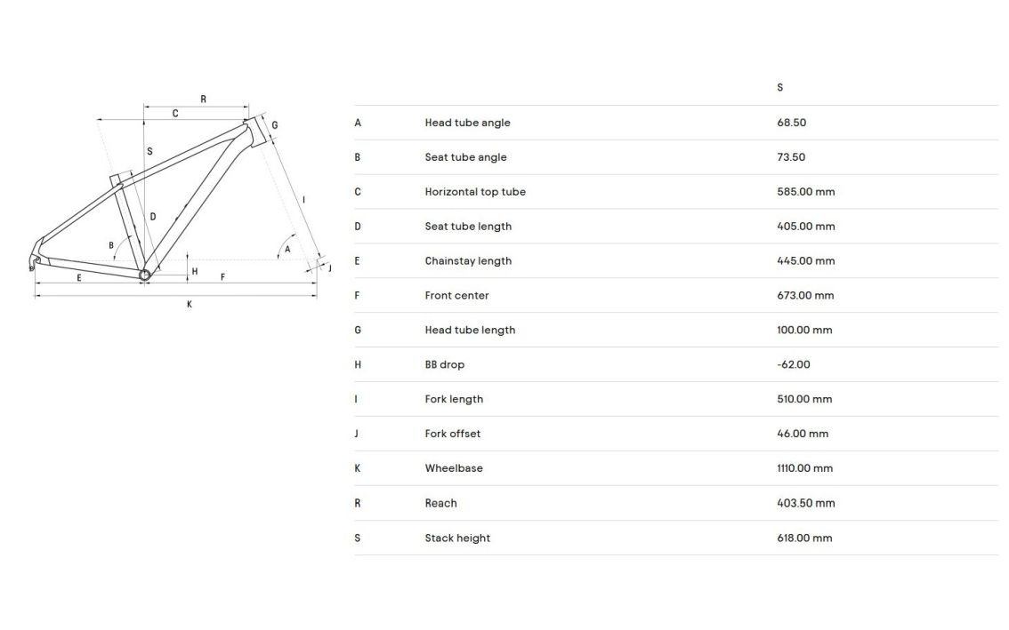Select the angle marker A in the diagram

[287, 250]
